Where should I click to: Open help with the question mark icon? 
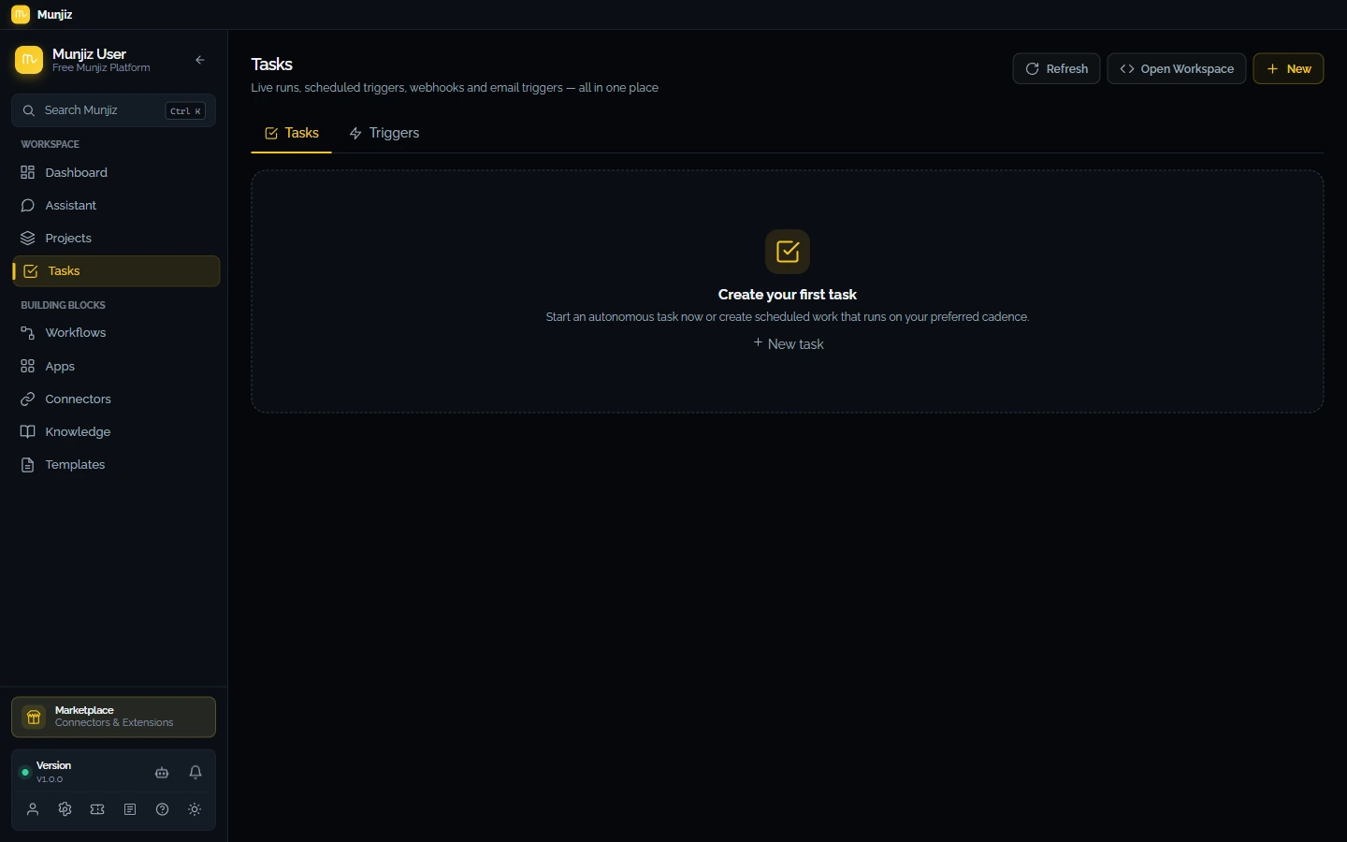pos(163,809)
